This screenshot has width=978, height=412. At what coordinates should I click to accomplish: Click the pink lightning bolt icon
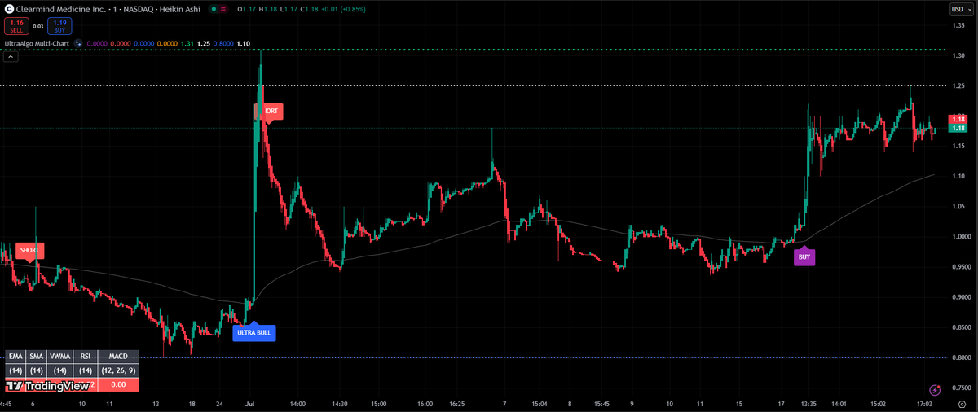(x=934, y=392)
